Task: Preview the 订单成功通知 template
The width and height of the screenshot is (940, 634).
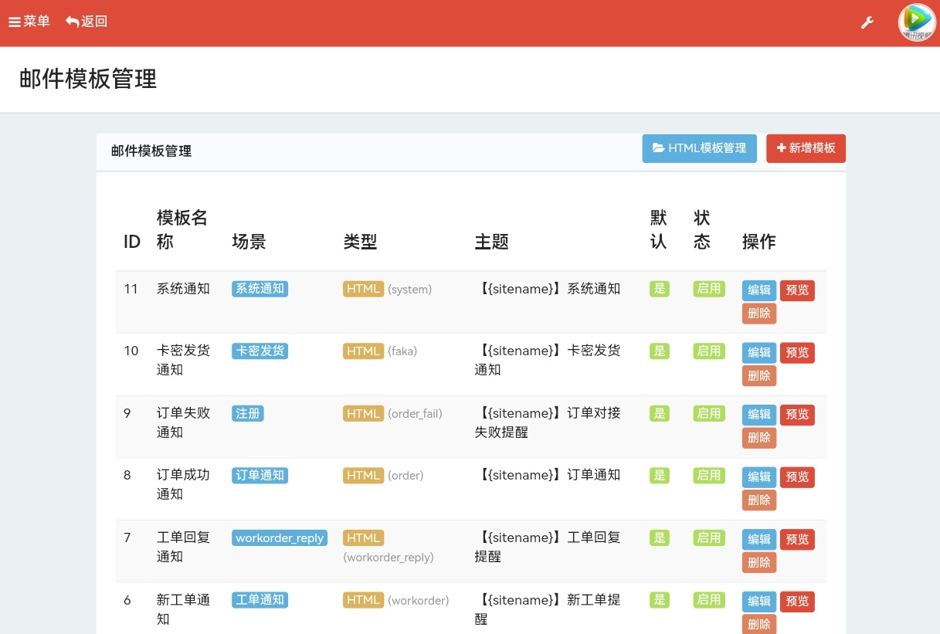Action: point(797,477)
